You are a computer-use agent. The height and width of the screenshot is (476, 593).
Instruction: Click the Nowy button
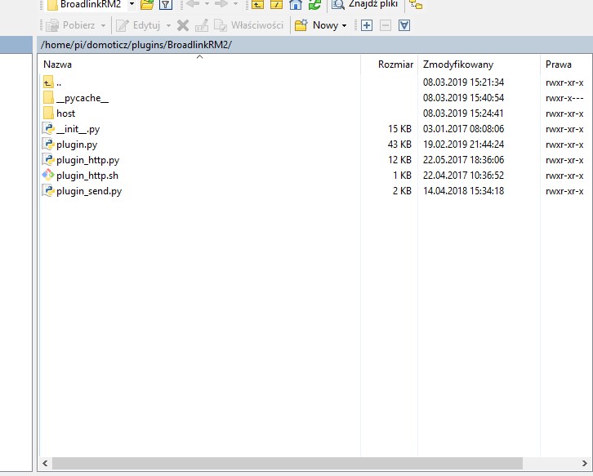pos(316,25)
